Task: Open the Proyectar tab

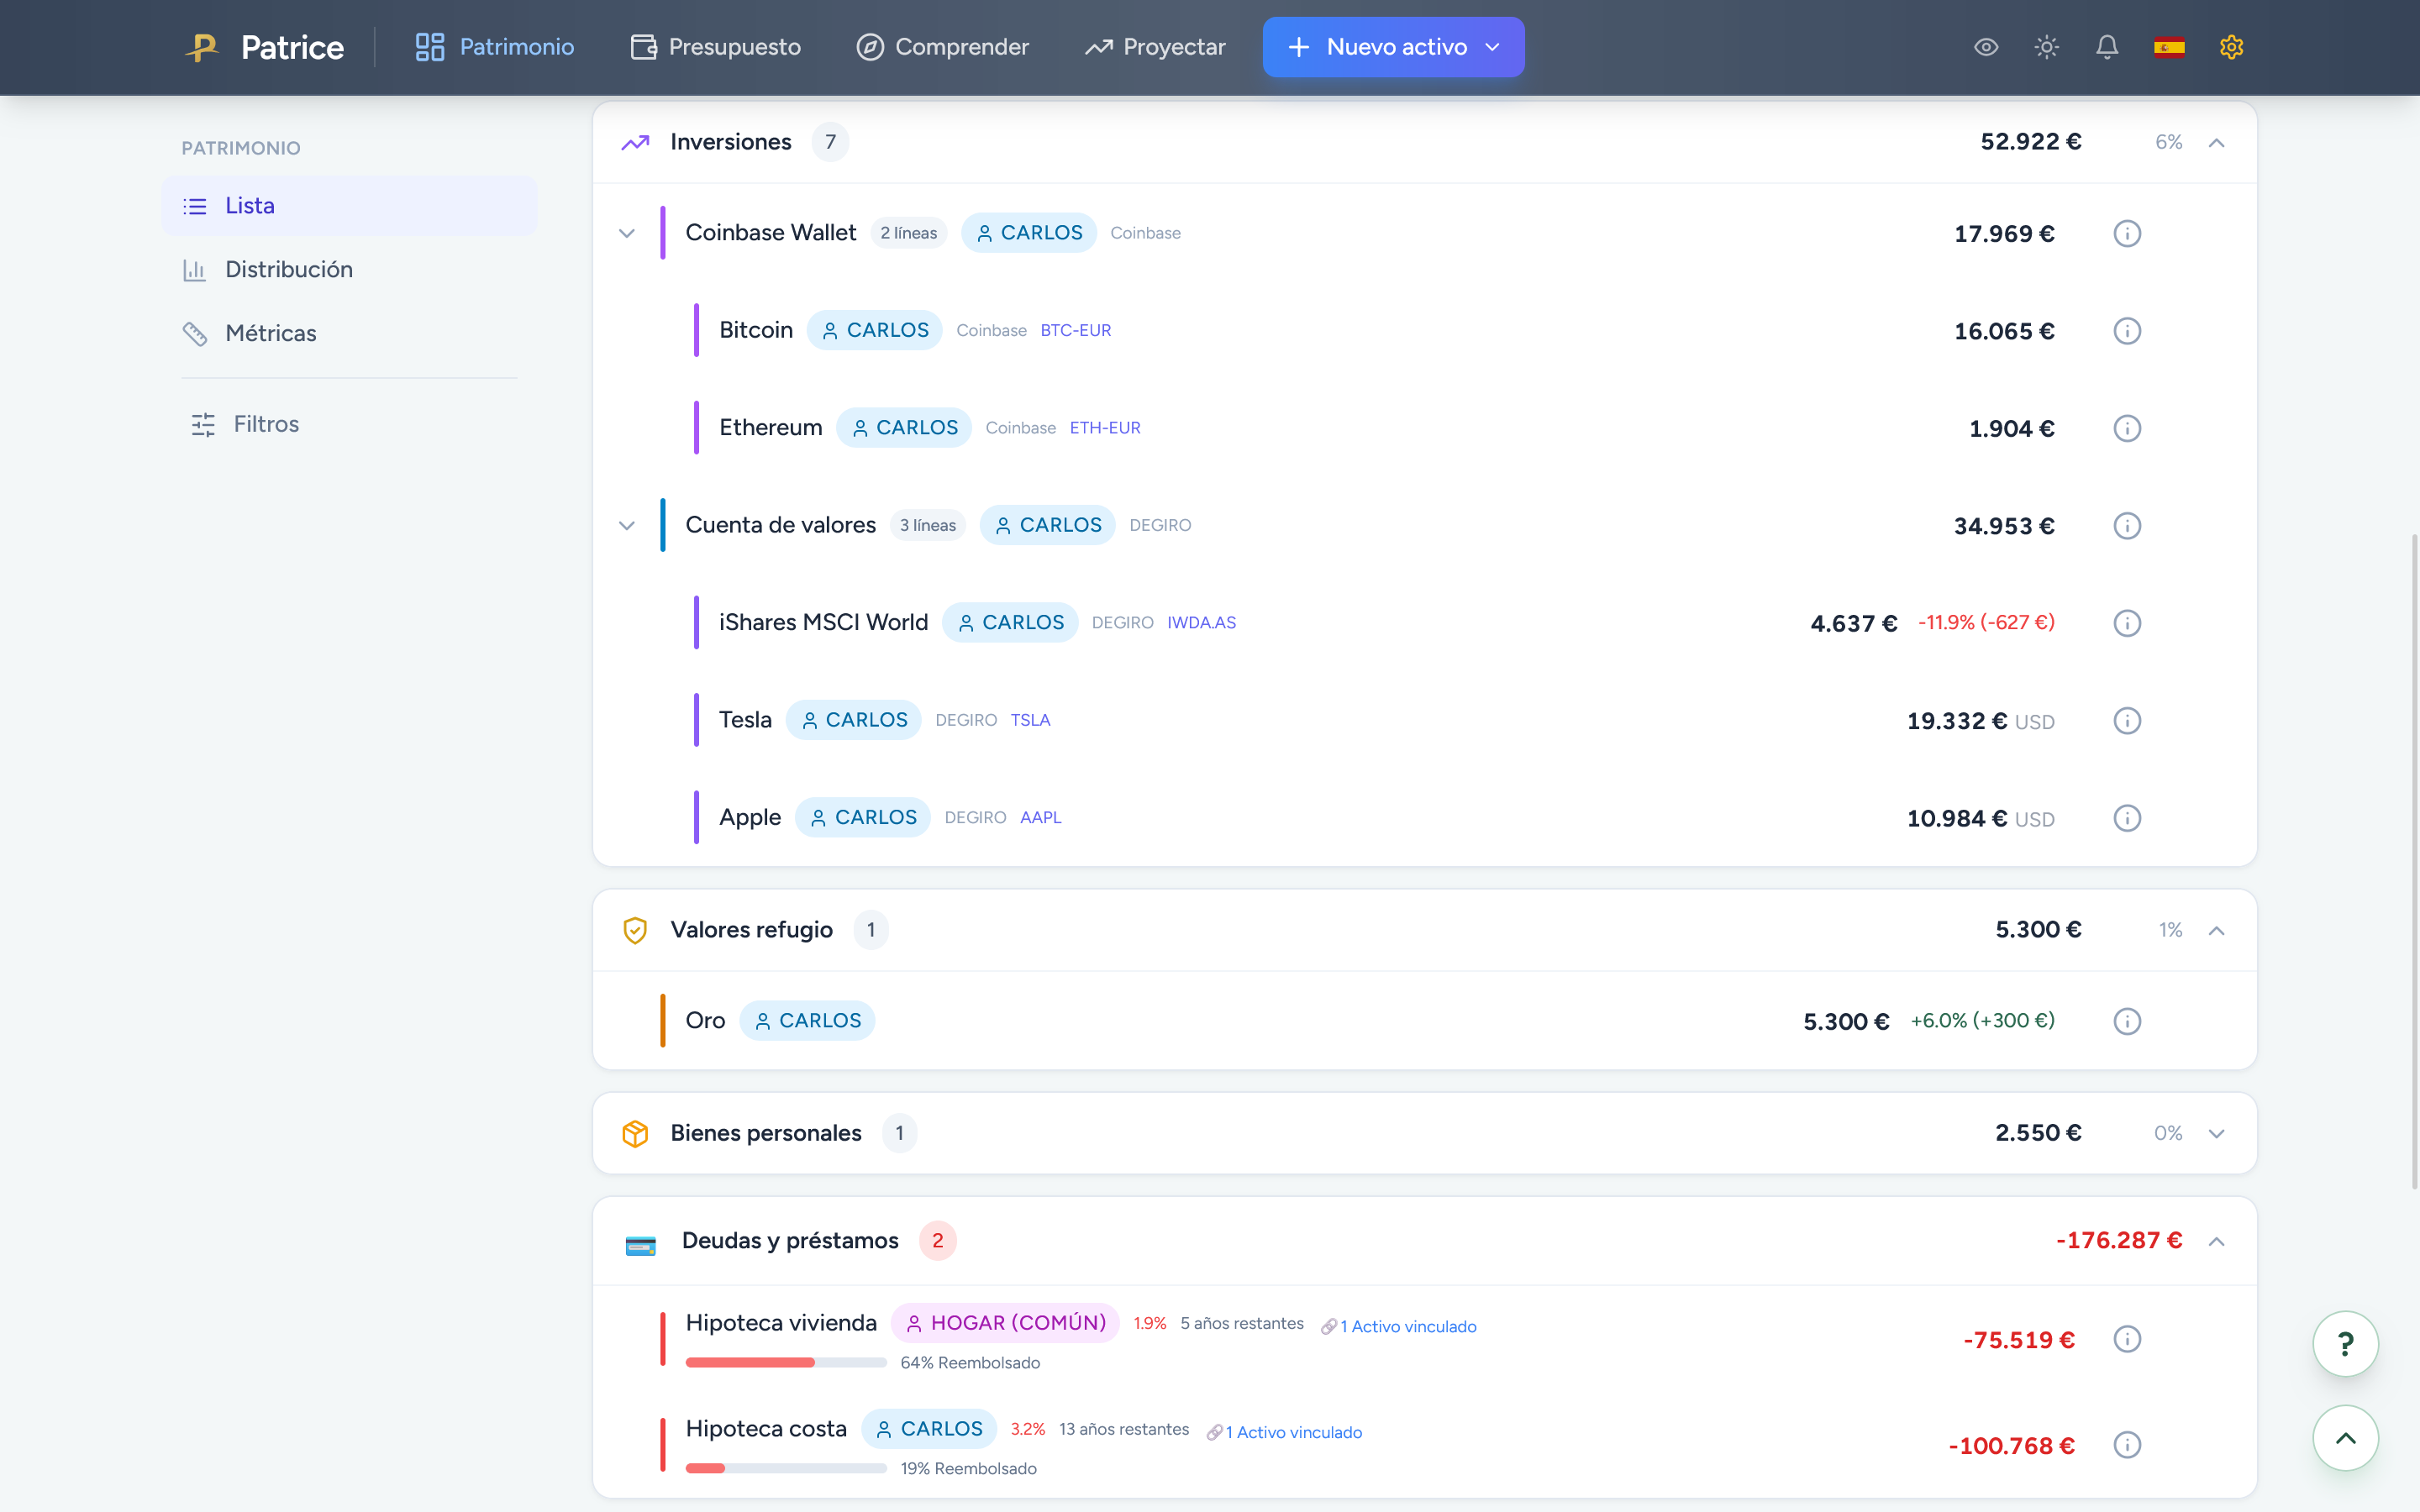Action: pos(1155,47)
